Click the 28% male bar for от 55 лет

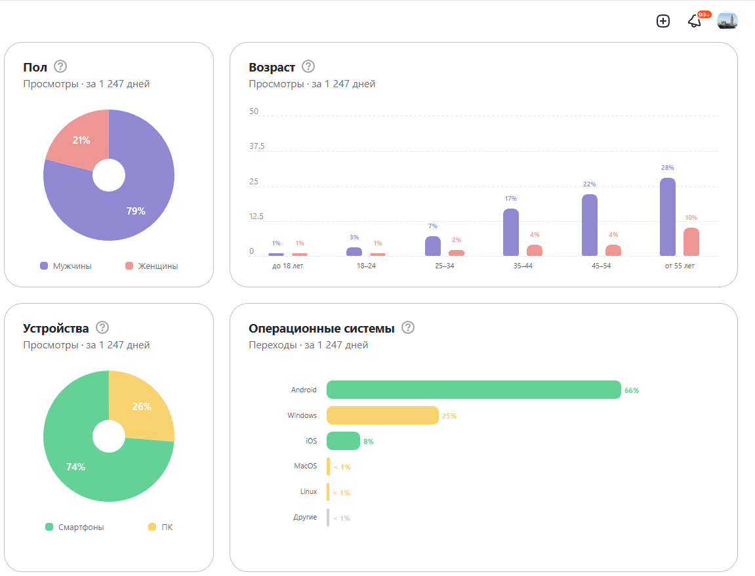667,216
